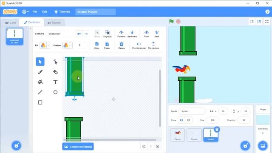Click the costume name field
This screenshot has height=153, width=272.
coord(59,34)
